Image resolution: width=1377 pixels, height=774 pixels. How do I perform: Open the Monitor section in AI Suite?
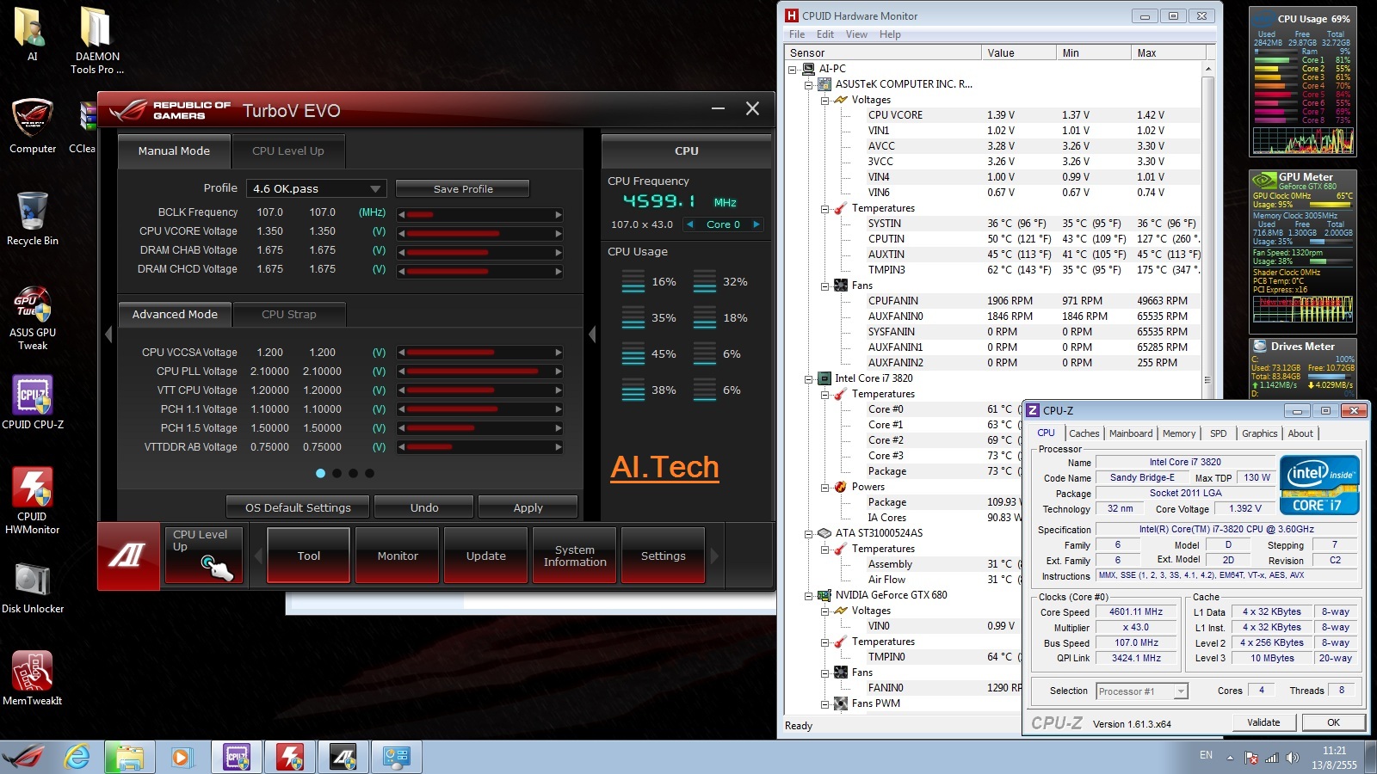tap(398, 556)
